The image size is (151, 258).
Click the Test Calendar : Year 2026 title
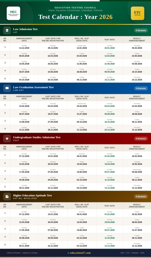tap(75, 17)
